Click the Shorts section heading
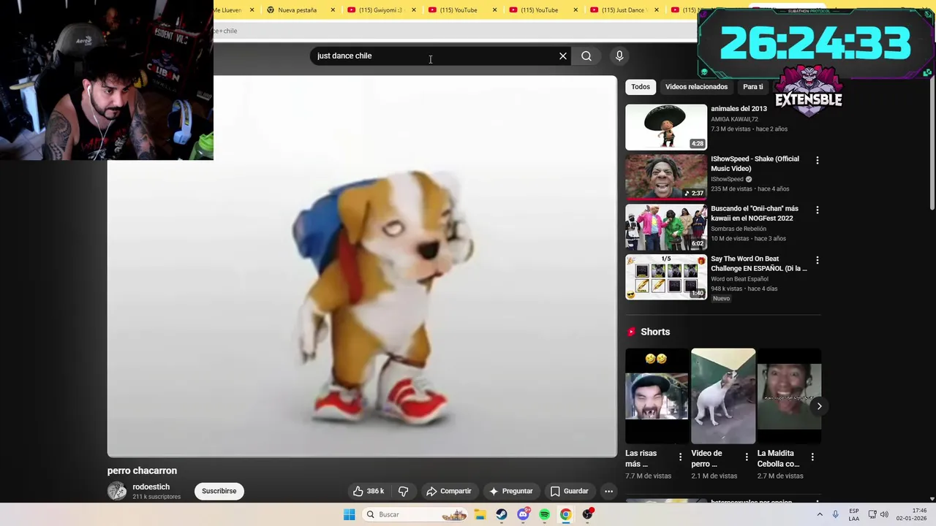This screenshot has height=526, width=936. (655, 332)
